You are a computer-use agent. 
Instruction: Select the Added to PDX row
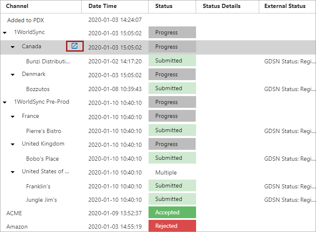(25, 20)
